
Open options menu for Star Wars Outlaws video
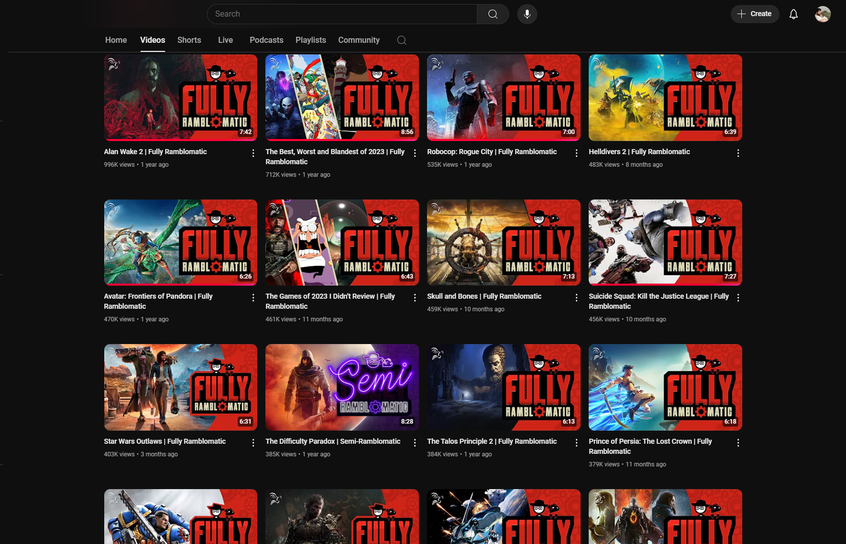[253, 443]
